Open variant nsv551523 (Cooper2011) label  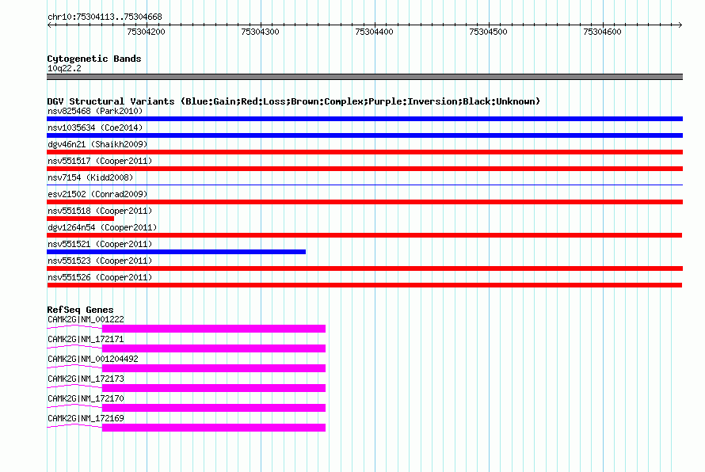click(100, 261)
